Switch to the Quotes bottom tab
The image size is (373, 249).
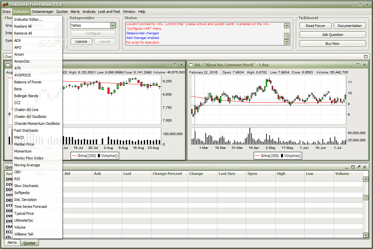click(x=29, y=243)
